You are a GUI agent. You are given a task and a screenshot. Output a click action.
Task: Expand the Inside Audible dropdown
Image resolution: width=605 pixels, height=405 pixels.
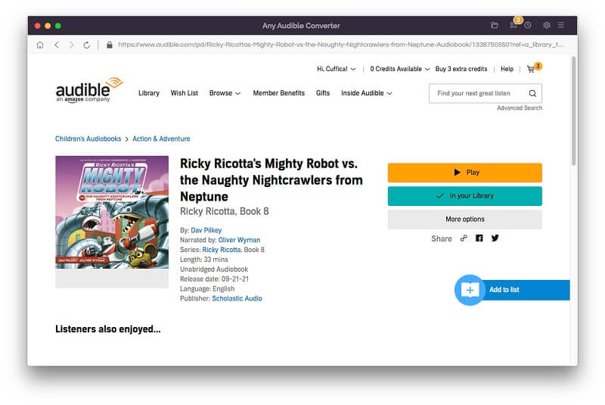point(366,93)
